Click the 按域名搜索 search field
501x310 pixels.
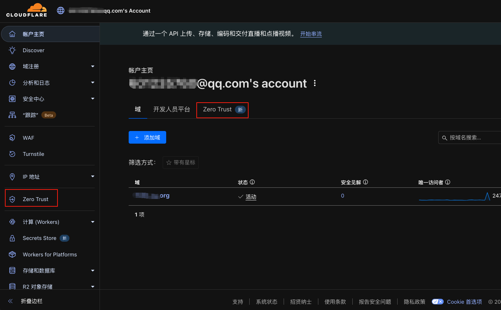(x=470, y=138)
